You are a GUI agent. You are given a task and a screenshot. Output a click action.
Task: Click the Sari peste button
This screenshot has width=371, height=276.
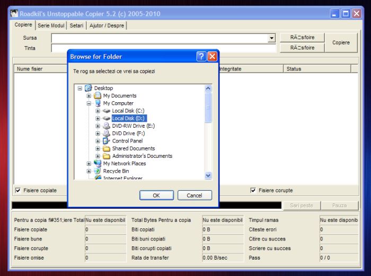coord(302,206)
